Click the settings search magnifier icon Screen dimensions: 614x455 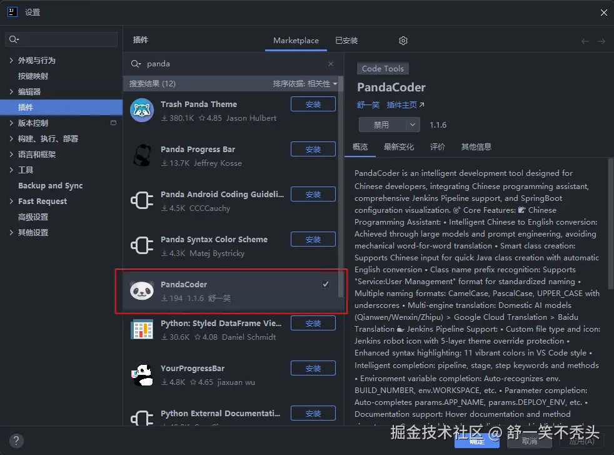pos(14,39)
